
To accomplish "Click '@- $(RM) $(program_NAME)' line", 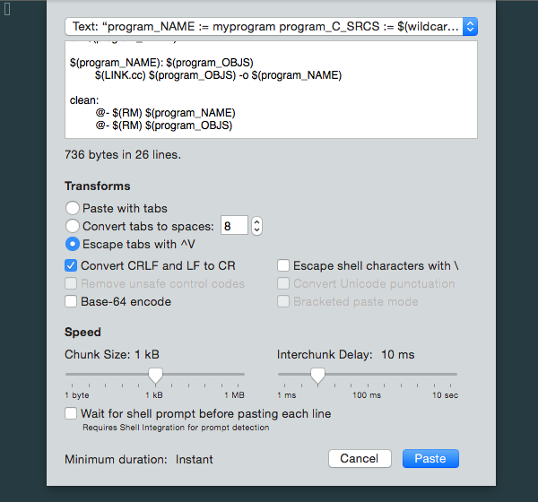I will [165, 113].
